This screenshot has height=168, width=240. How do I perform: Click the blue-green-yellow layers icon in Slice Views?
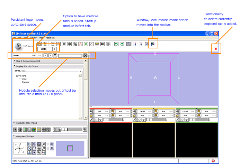coord(34,130)
